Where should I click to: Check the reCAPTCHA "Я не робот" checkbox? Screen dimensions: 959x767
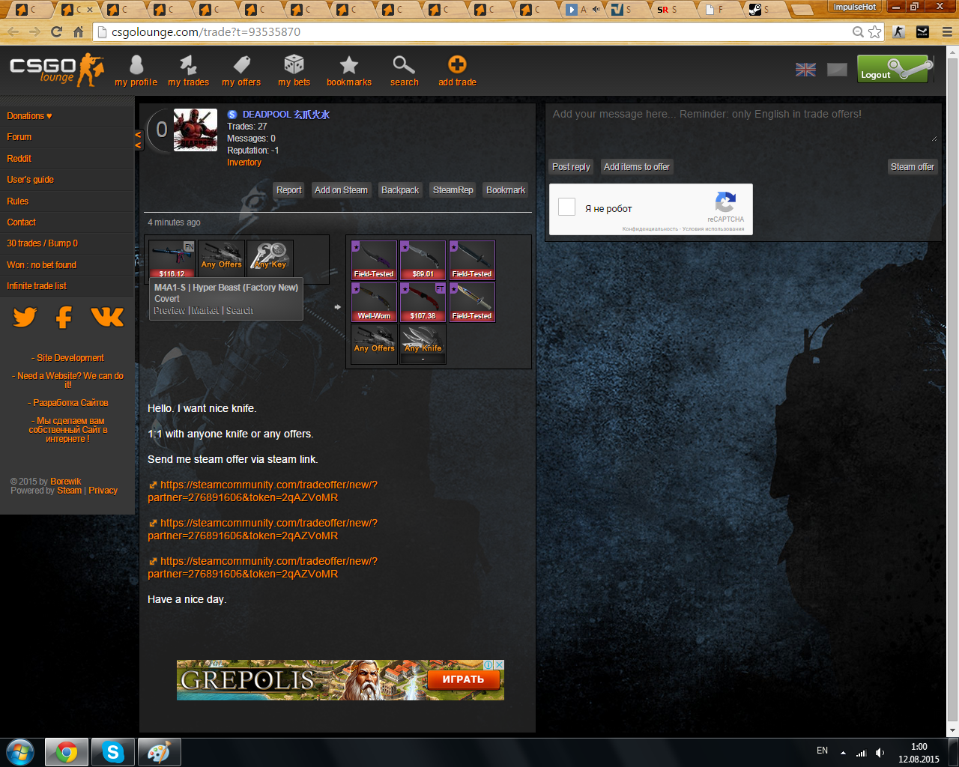click(567, 207)
